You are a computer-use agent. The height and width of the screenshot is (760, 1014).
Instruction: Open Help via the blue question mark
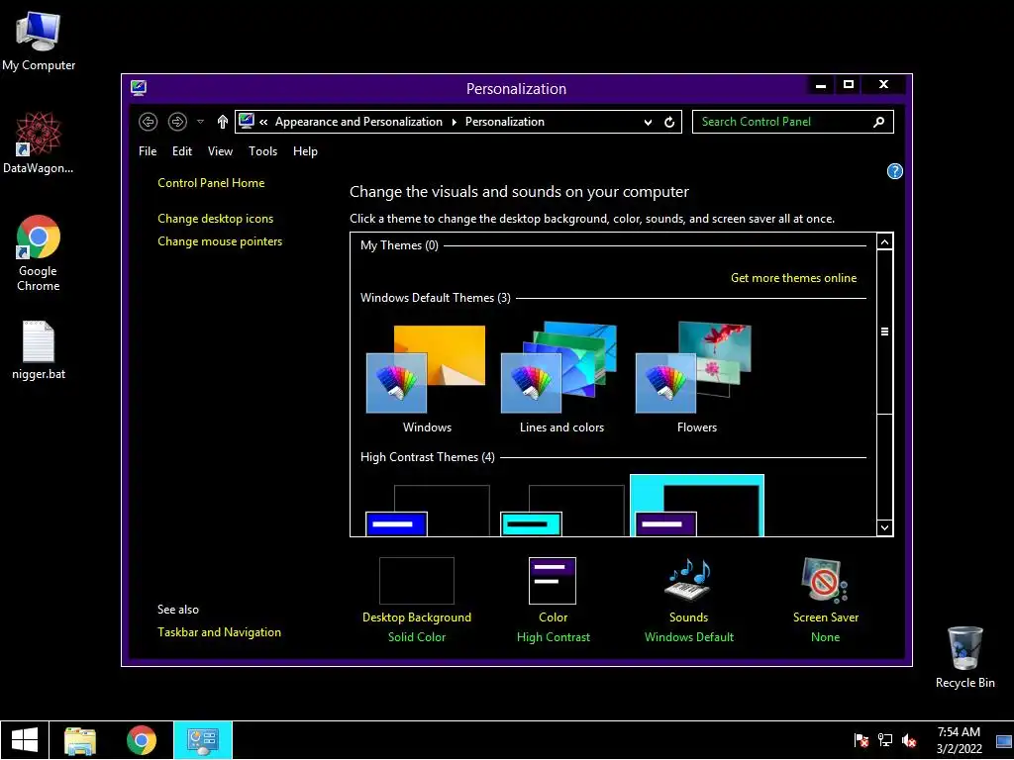(x=894, y=171)
